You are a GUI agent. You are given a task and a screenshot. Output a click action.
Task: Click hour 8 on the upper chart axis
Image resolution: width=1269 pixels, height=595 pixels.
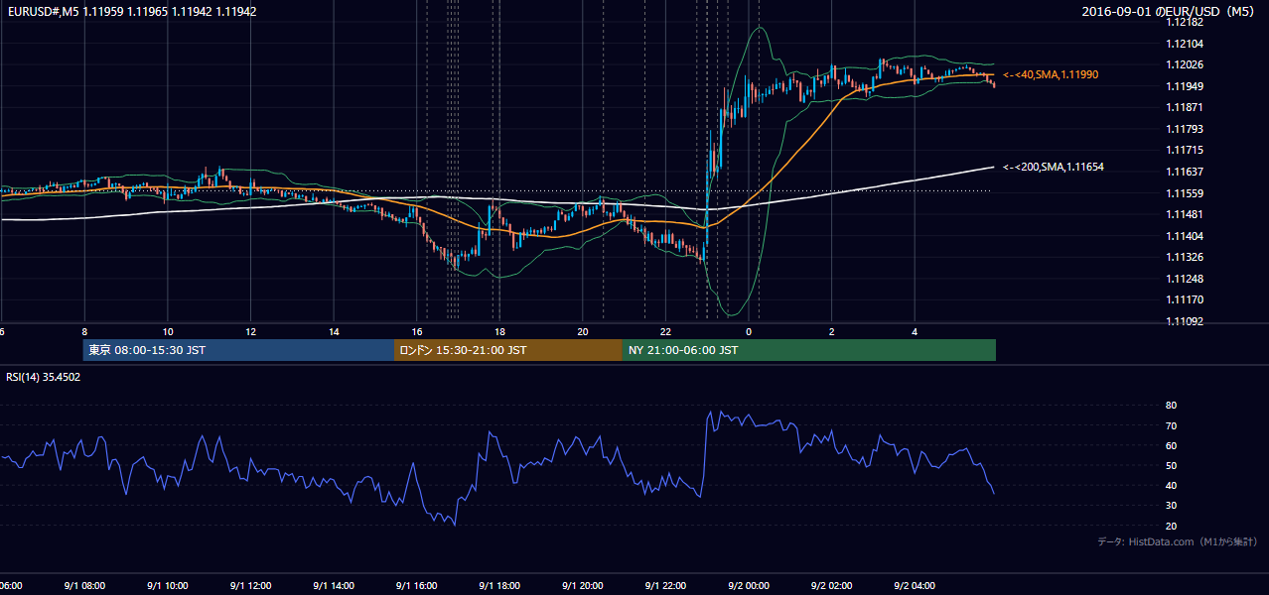84,331
